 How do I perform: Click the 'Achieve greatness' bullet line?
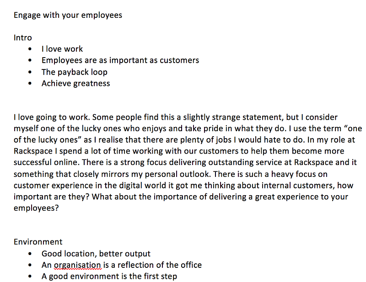[75, 84]
